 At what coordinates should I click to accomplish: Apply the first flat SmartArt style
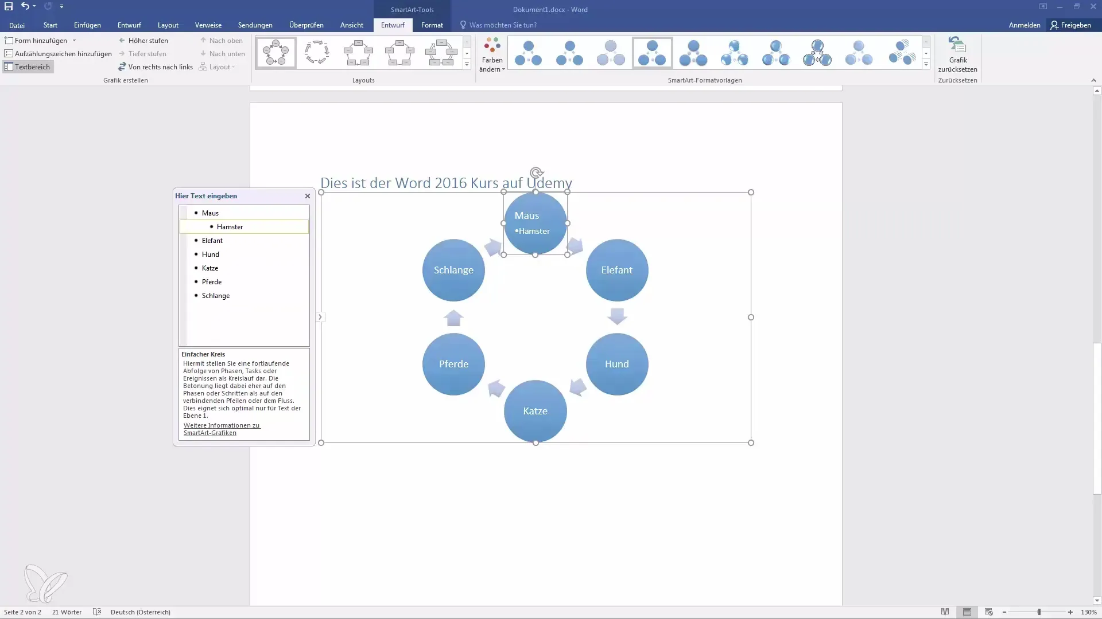click(529, 53)
